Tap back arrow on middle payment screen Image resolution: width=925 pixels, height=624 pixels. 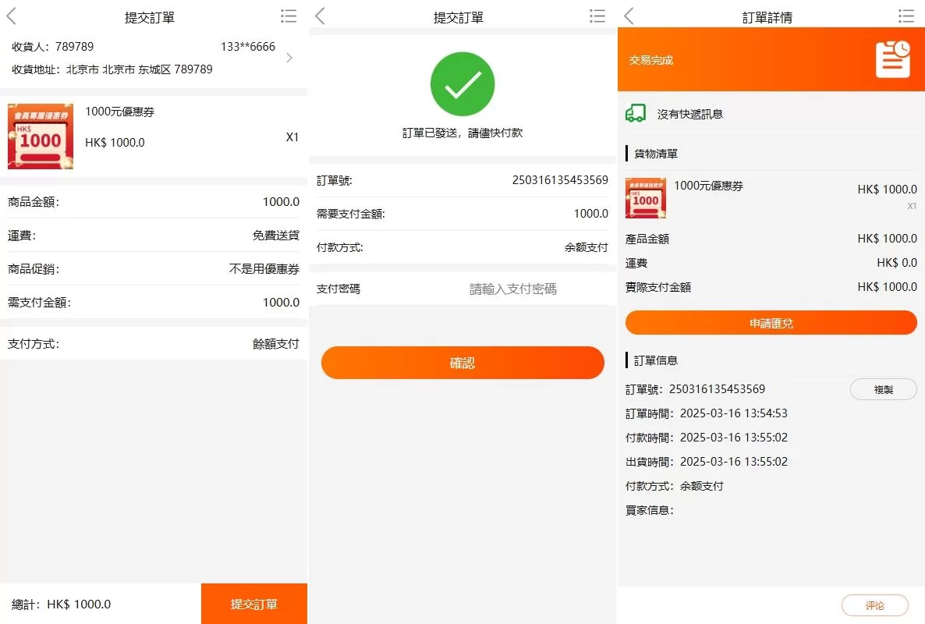[321, 16]
